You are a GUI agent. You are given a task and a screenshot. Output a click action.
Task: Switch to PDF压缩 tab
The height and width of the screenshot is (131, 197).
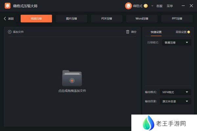coord(107,18)
